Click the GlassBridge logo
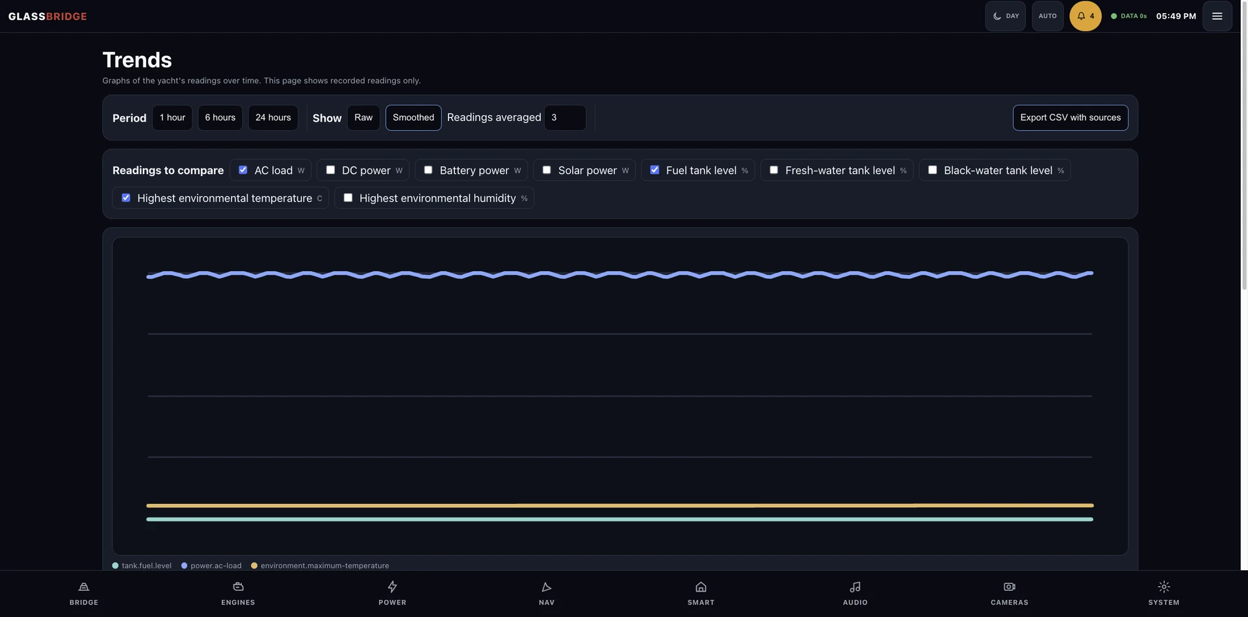This screenshot has width=1248, height=617. pos(47,16)
